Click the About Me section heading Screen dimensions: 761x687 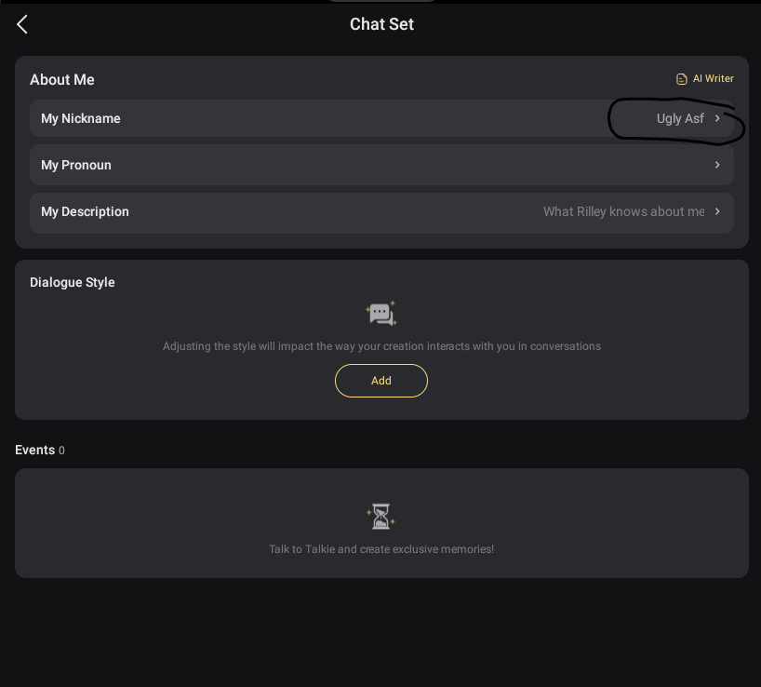[62, 80]
